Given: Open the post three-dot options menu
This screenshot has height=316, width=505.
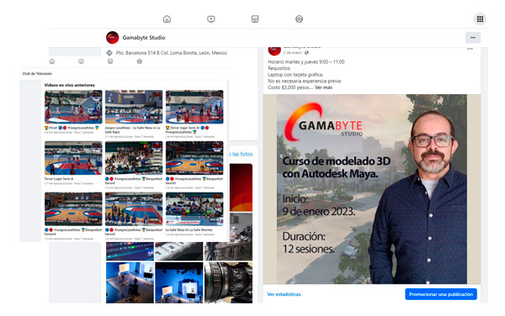Looking at the screenshot, I should point(470,49).
